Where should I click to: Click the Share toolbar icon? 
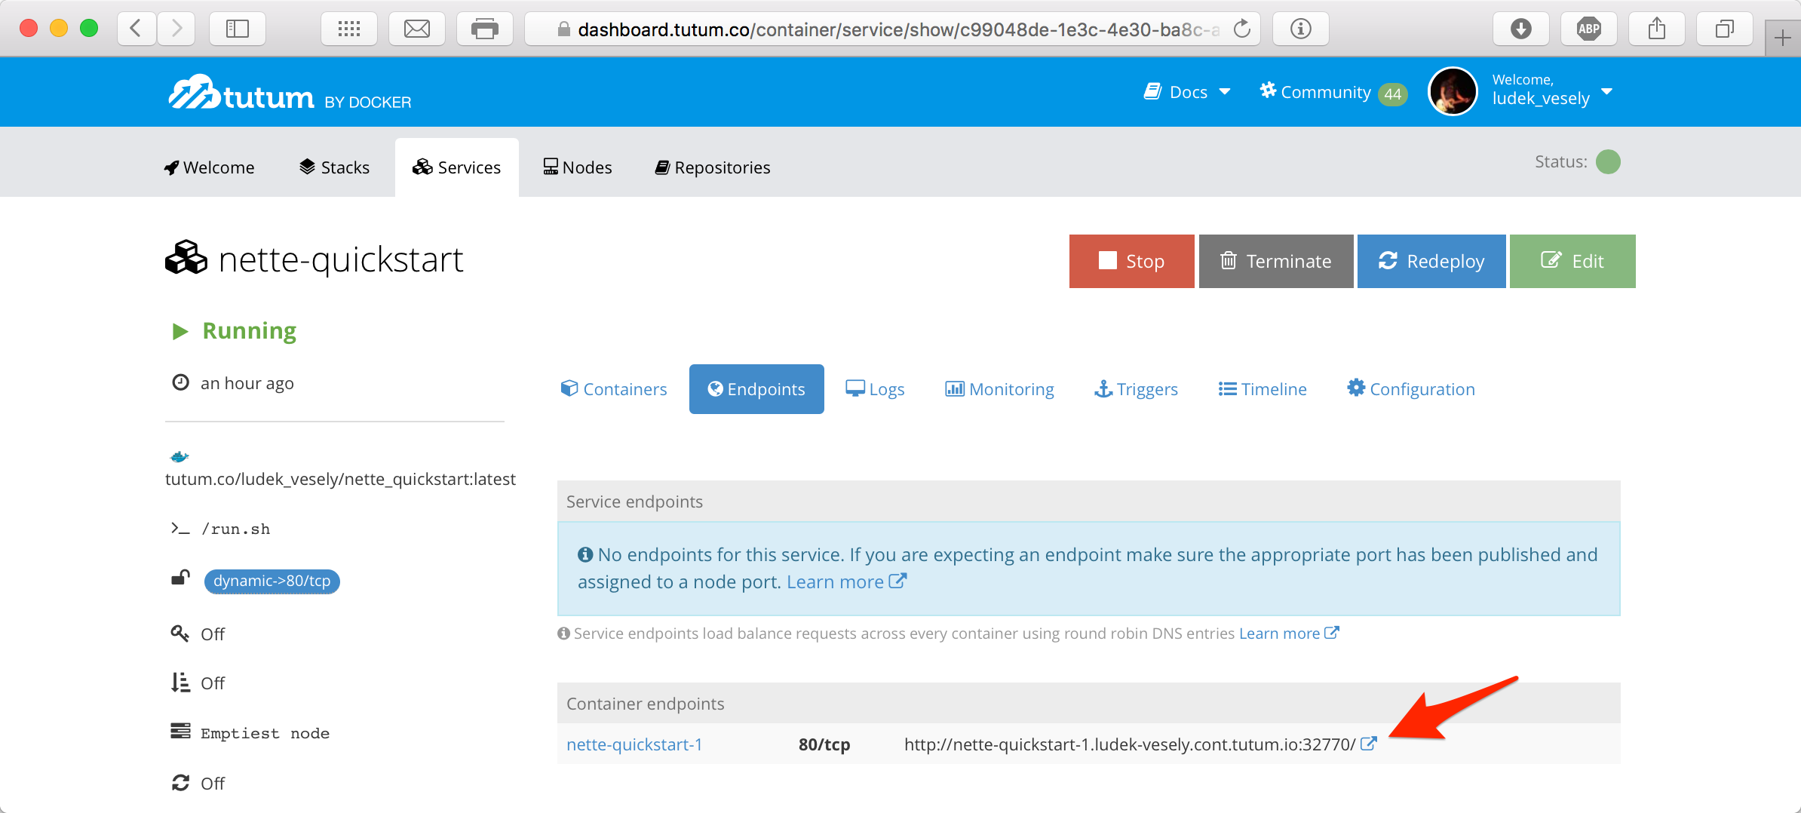[1657, 29]
